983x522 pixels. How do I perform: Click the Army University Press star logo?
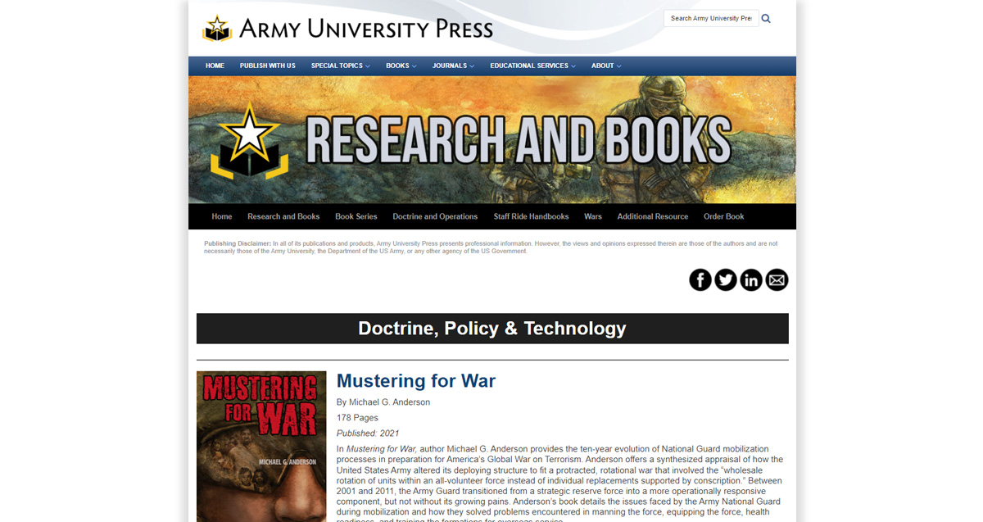point(218,29)
